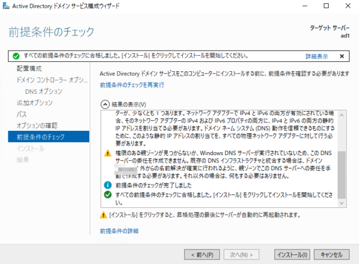This screenshot has width=359, height=264.
Task: Select オプションの確認 step
Action: coord(37,126)
